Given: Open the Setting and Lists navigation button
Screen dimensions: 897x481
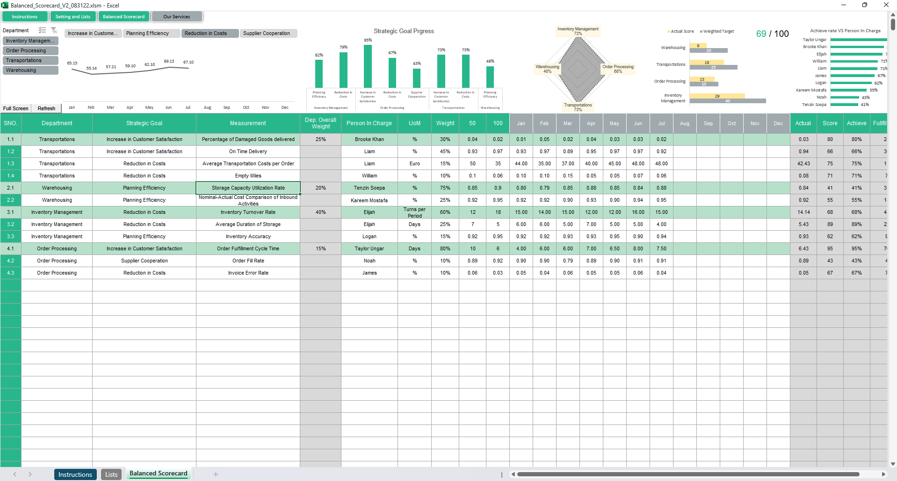Looking at the screenshot, I should coord(73,17).
